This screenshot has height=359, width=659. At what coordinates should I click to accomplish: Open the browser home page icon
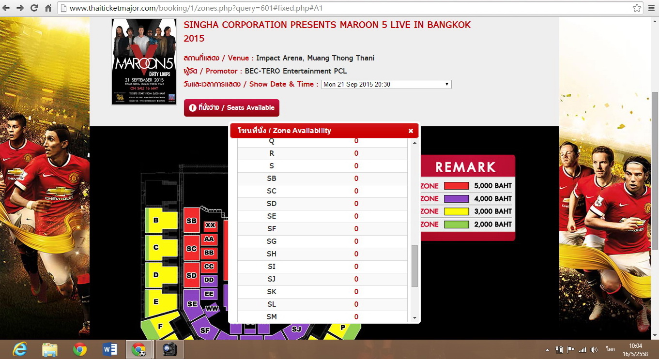pyautogui.click(x=48, y=8)
